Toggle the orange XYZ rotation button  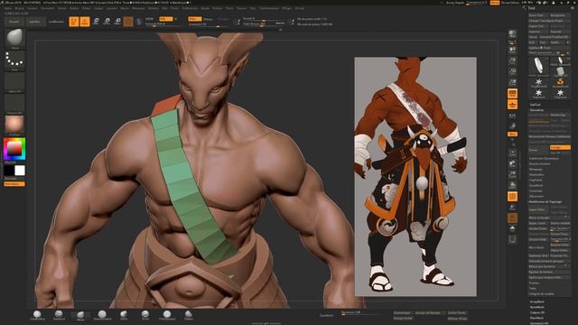[512, 135]
